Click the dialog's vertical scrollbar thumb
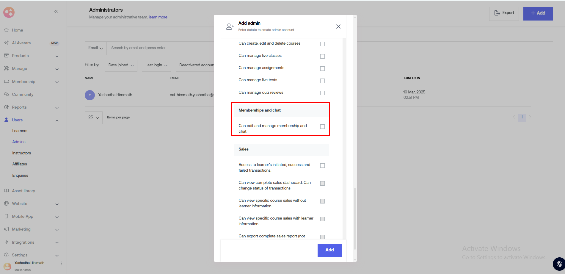 point(354,217)
